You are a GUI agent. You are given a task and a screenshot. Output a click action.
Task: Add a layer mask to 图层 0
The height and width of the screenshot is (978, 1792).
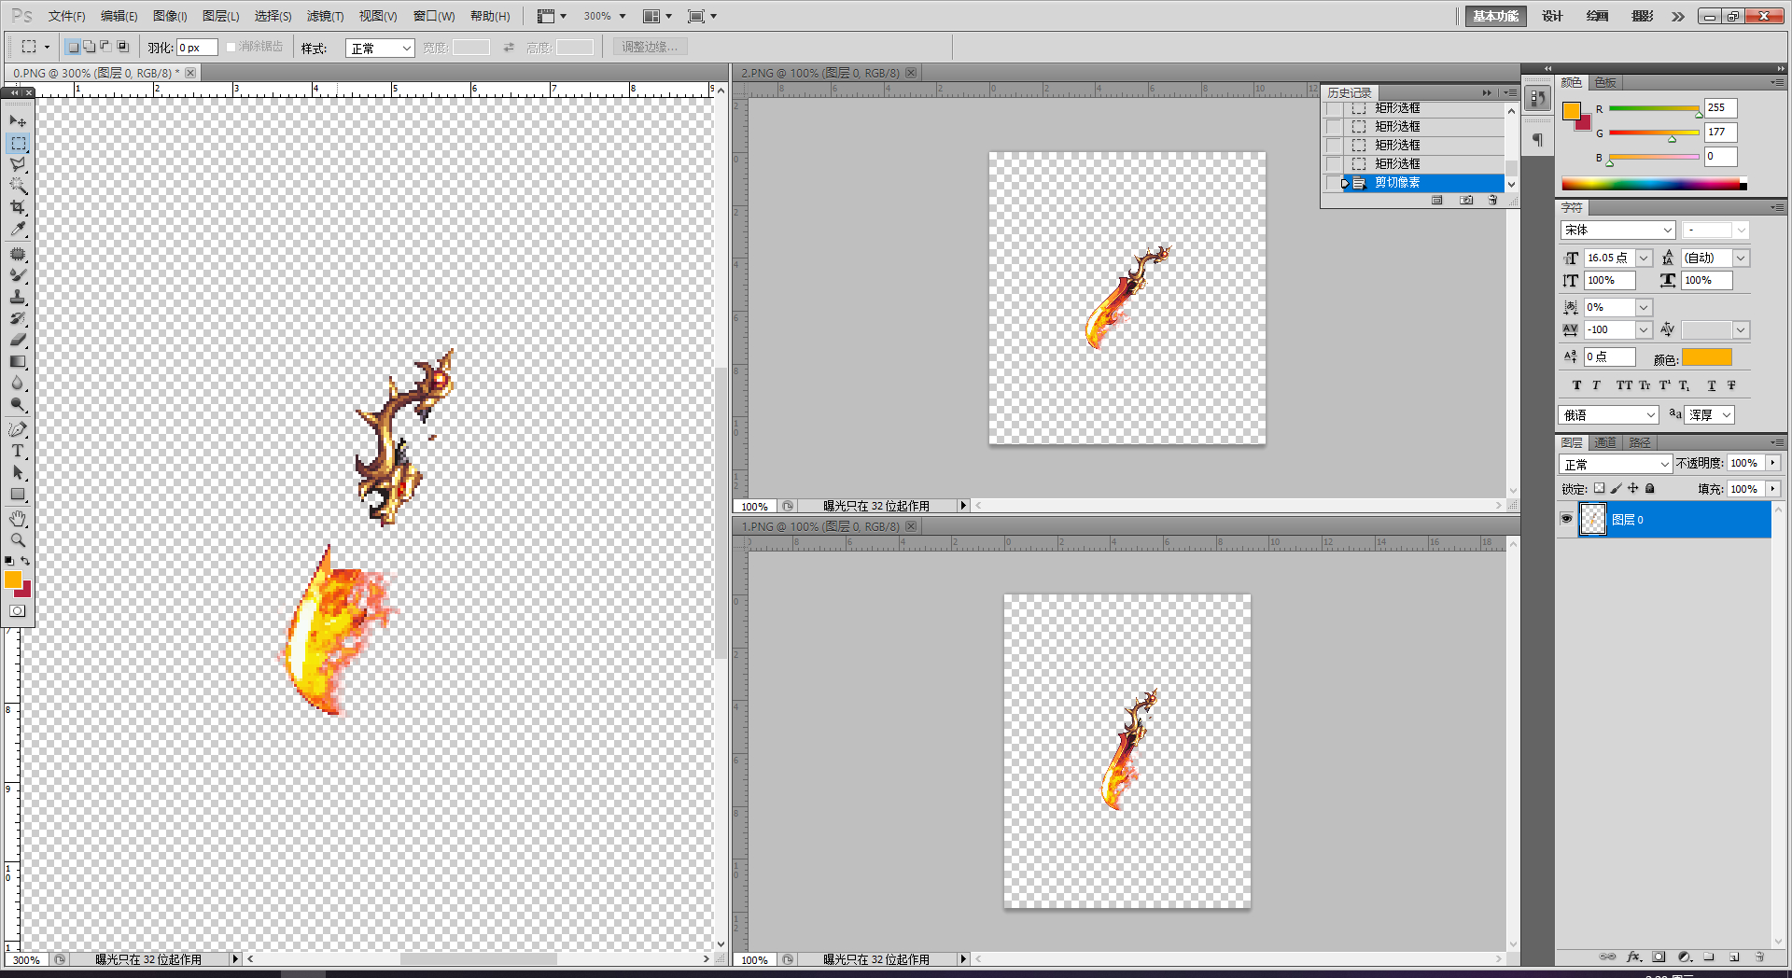click(x=1659, y=957)
